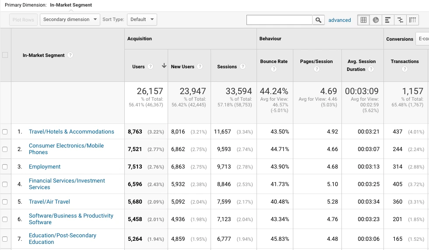429x250 pixels.
Task: Open Education/Post-Secondary Education segment
Action: pyautogui.click(x=62, y=239)
